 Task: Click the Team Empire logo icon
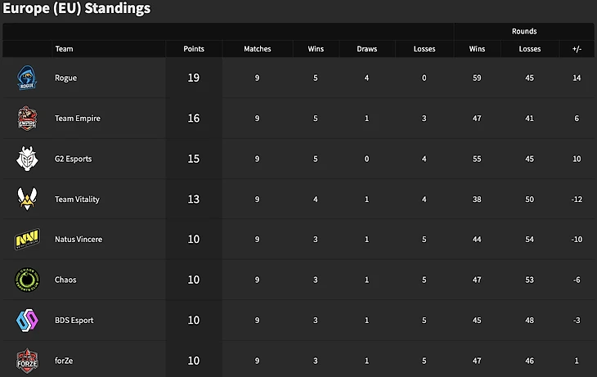pos(24,119)
